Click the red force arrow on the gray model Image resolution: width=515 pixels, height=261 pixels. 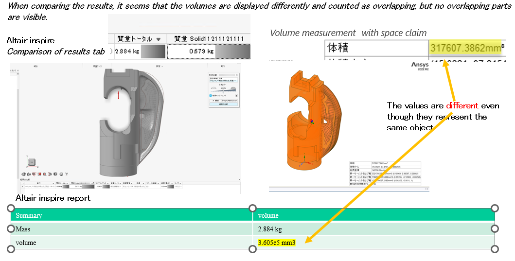click(119, 94)
